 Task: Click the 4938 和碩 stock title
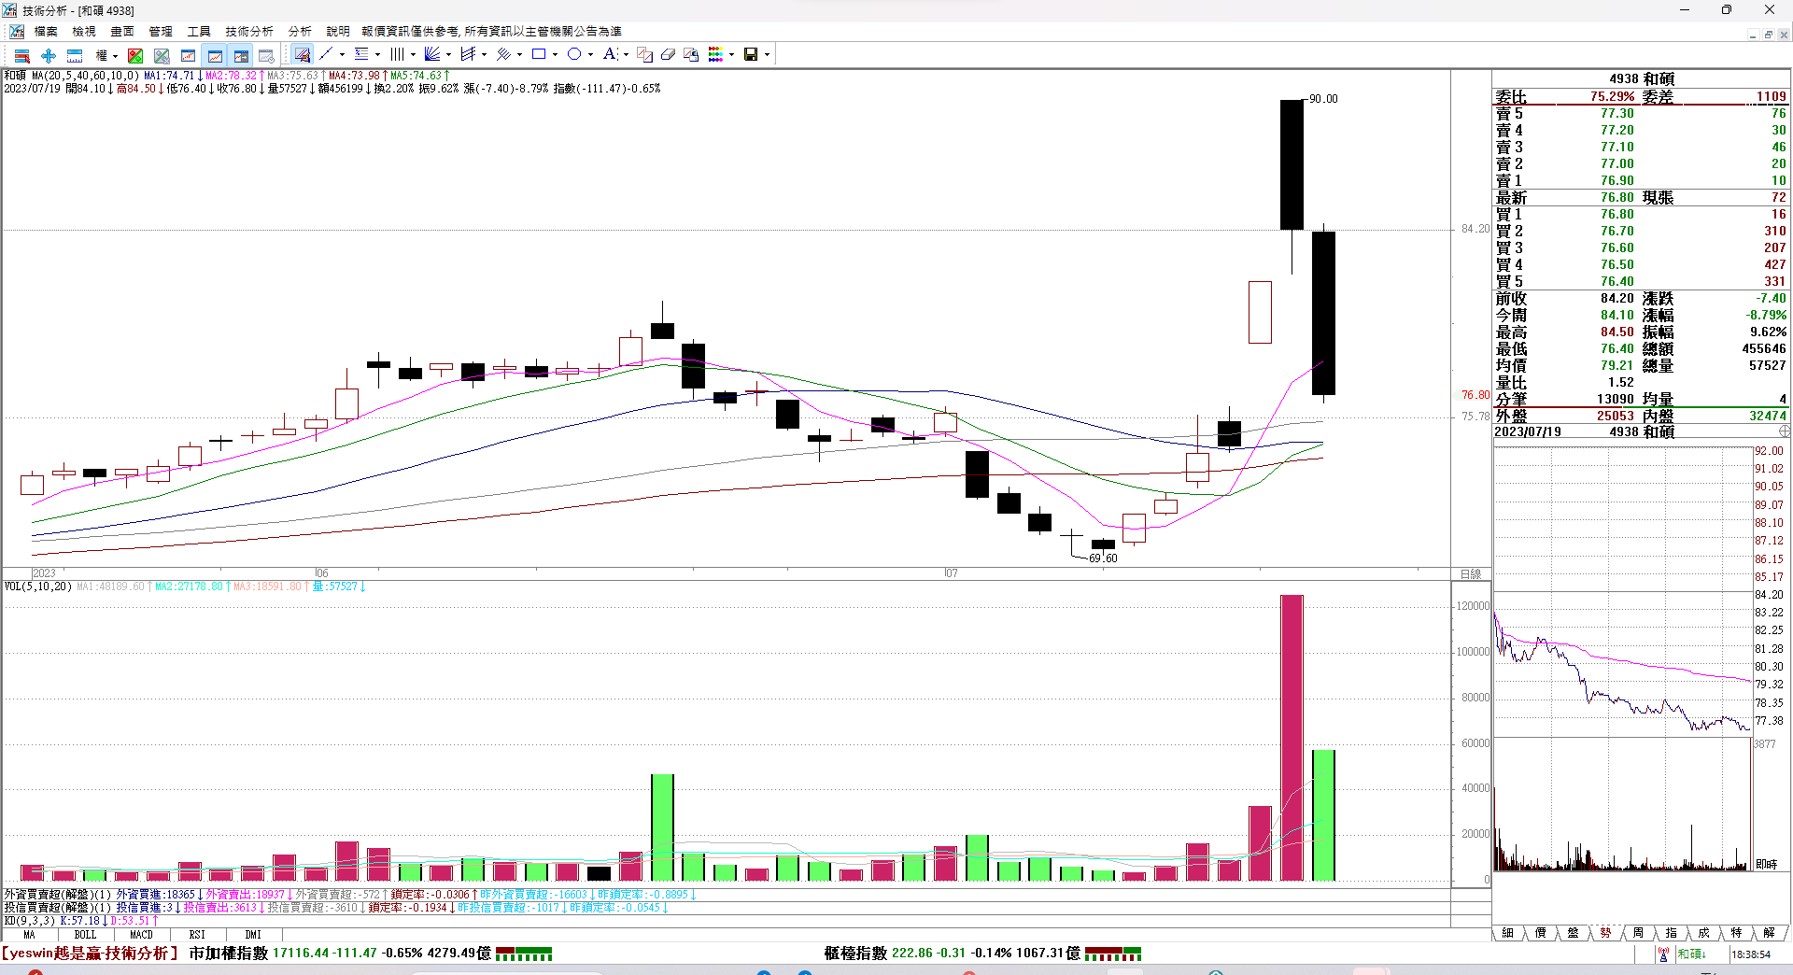click(x=1642, y=79)
